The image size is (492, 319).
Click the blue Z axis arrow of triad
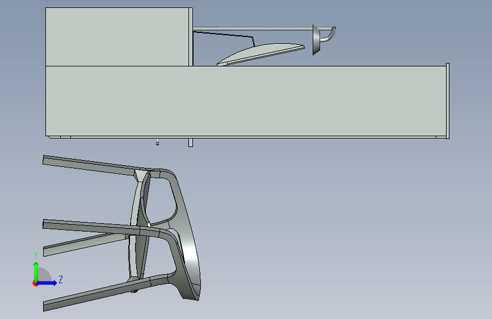pyautogui.click(x=47, y=283)
